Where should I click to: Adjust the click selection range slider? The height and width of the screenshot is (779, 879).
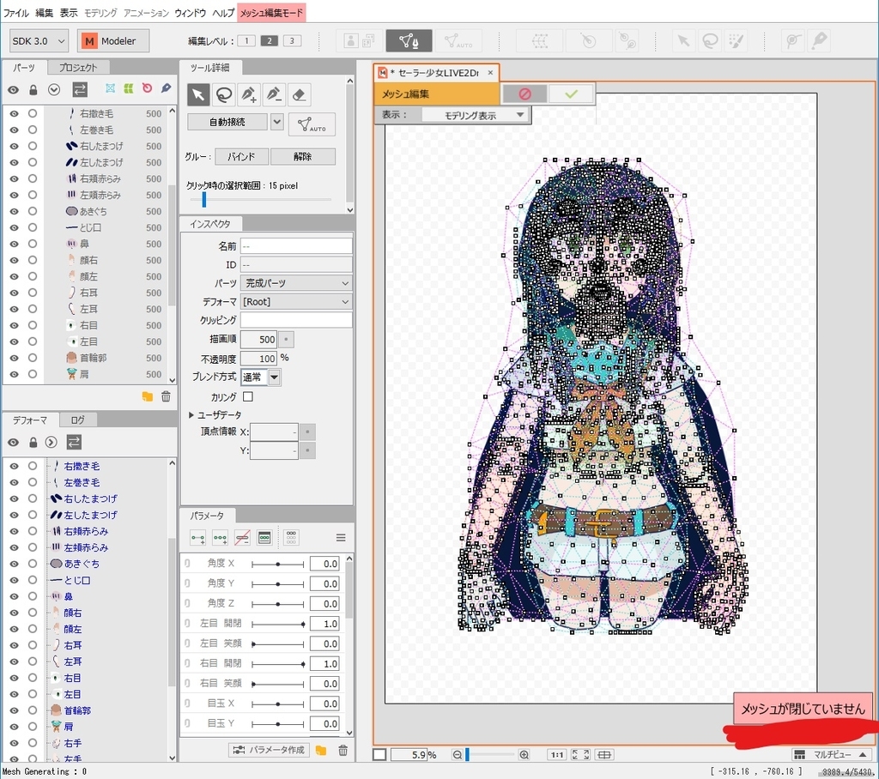tap(204, 199)
